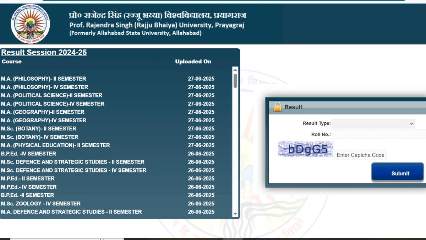Click Prof. Rajendra Singh (Rajju Bhaiya) University title

pos(157,25)
